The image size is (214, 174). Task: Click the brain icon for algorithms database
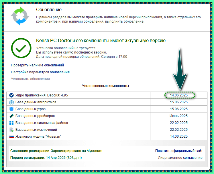pos(11,102)
